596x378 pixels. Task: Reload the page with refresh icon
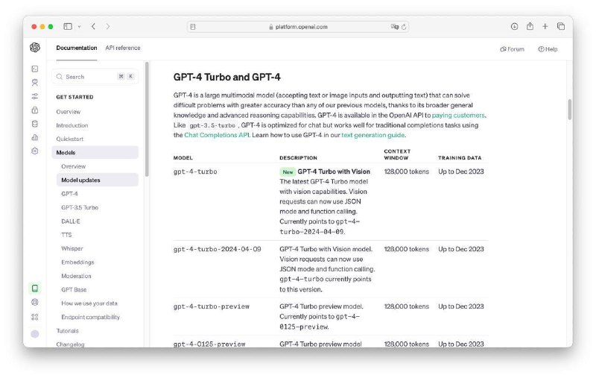point(404,27)
